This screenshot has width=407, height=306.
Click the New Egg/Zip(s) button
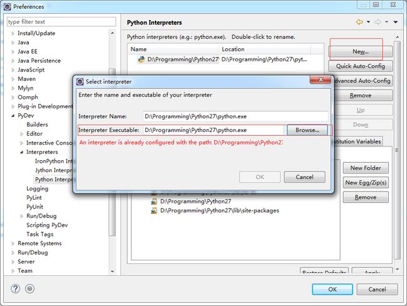pos(366,183)
